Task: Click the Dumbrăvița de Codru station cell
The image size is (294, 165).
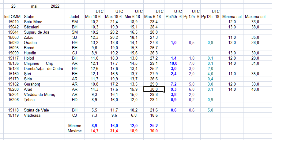Action: [43, 69]
